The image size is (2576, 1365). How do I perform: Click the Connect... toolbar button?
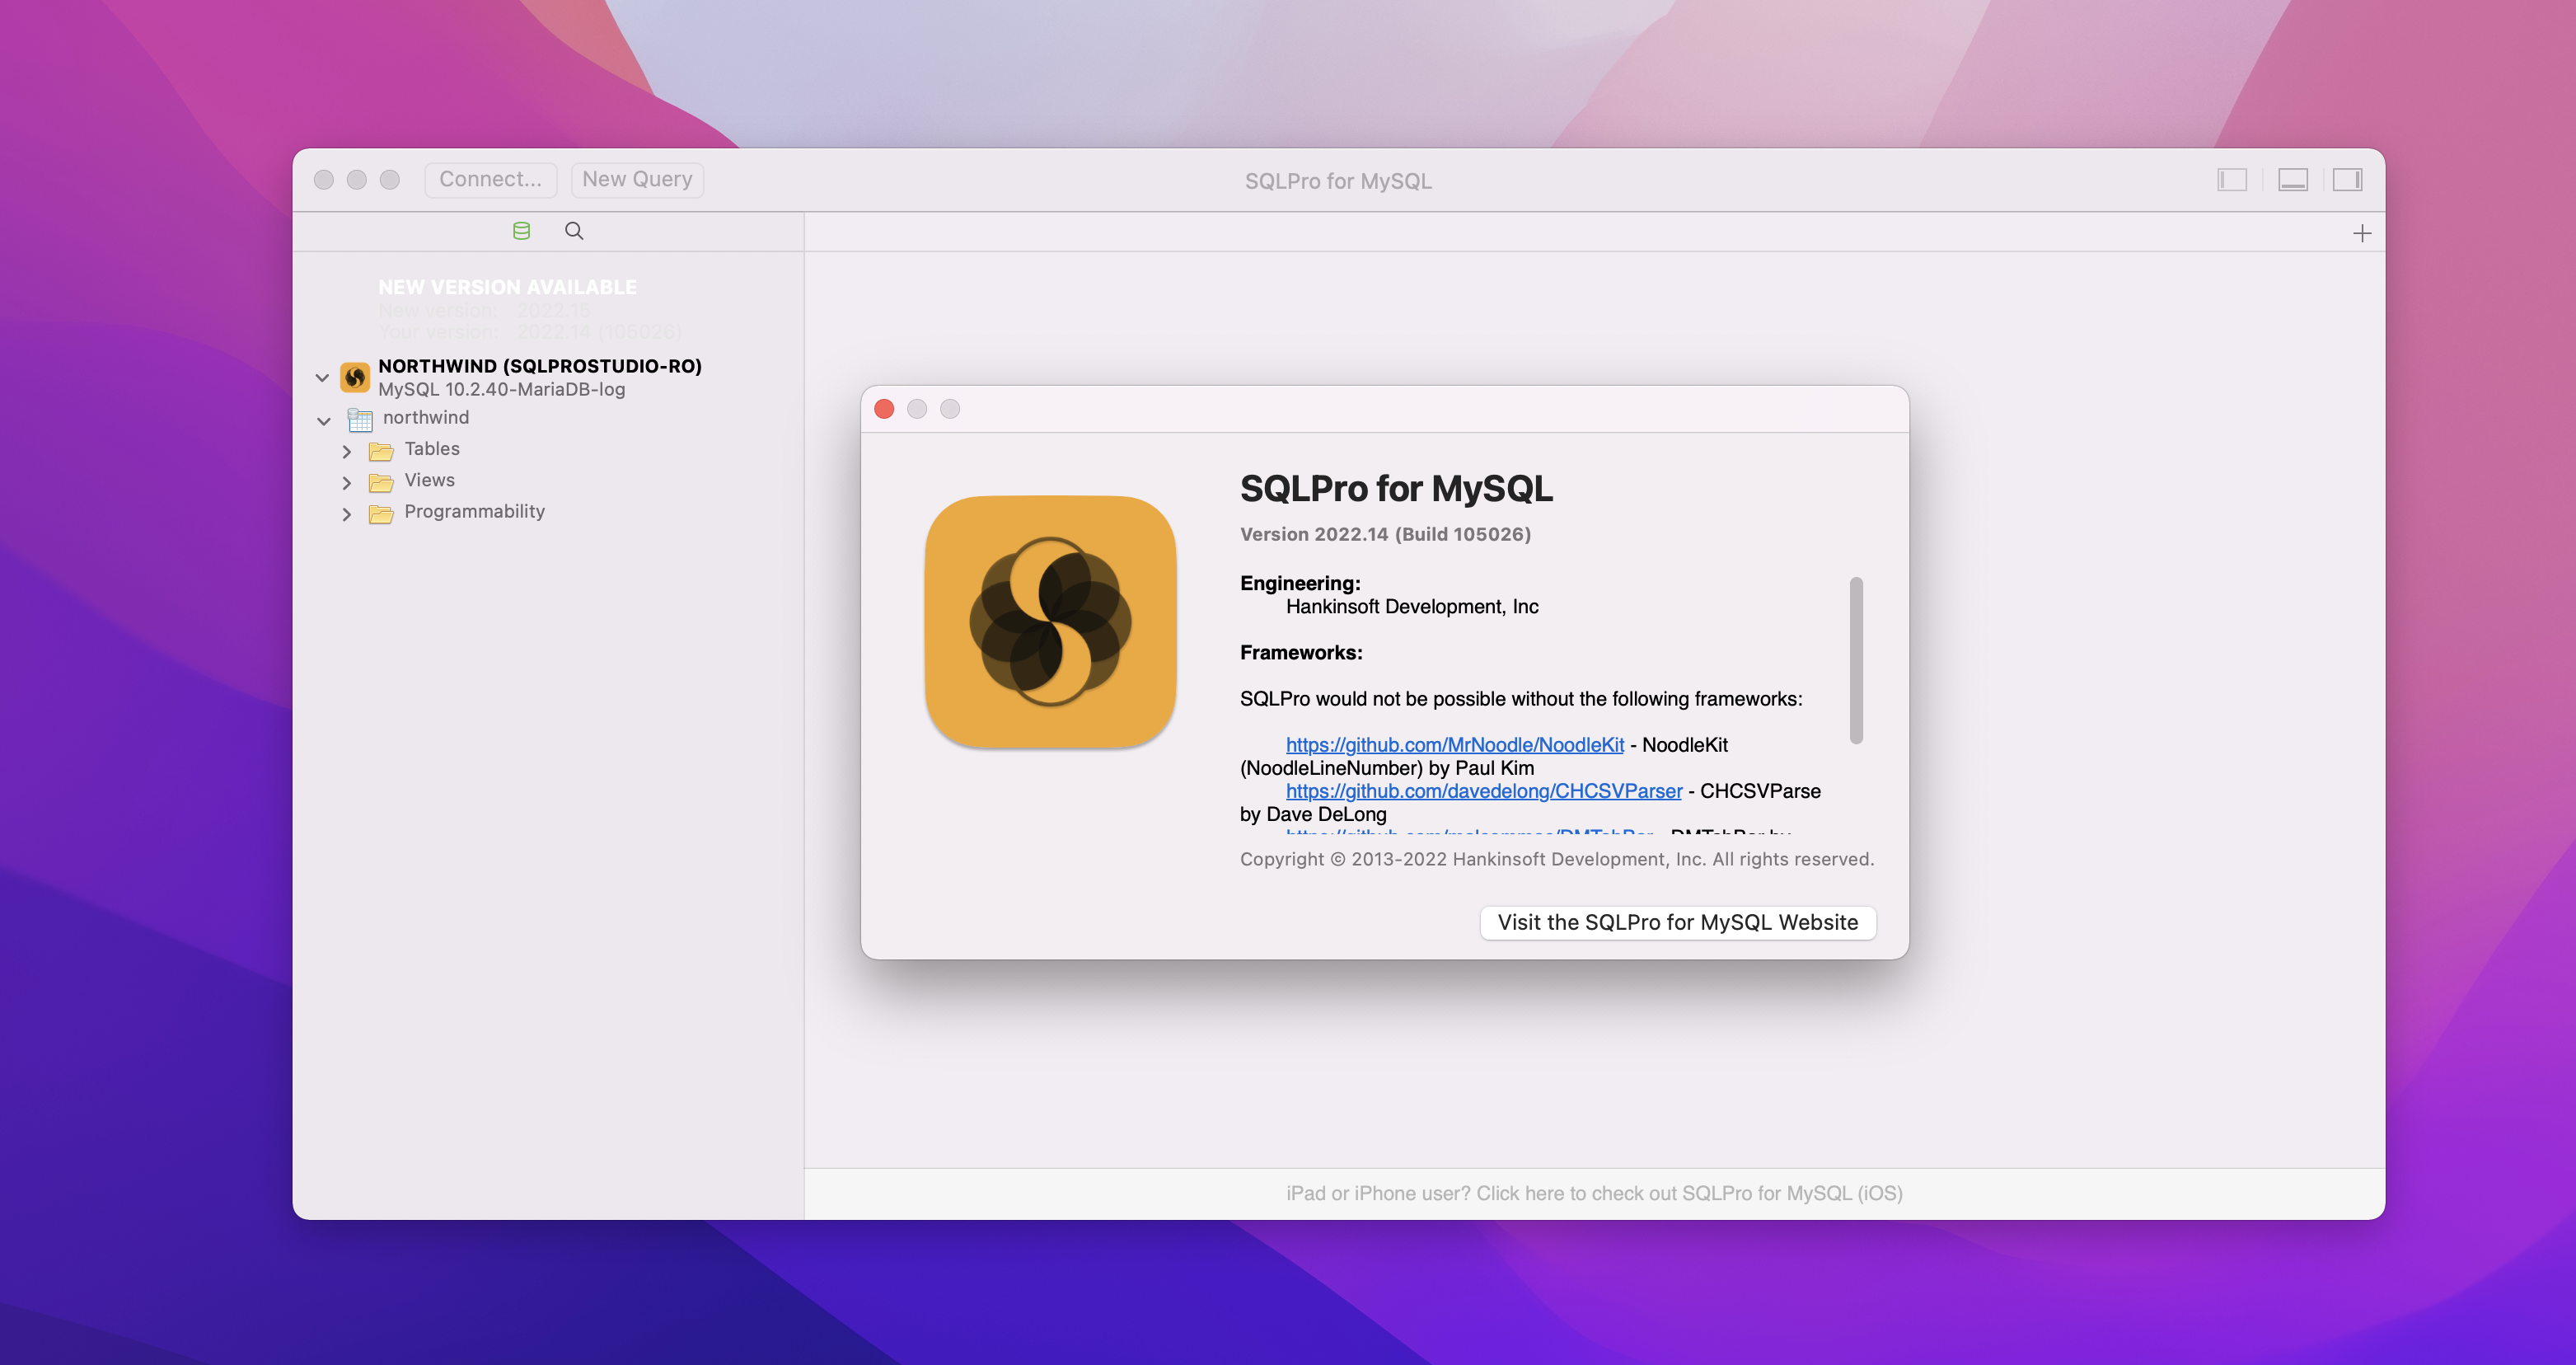490,180
